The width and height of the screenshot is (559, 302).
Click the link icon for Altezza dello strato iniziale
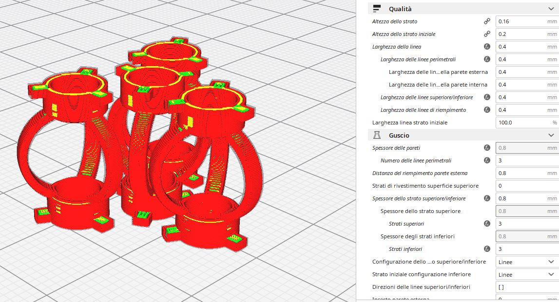pos(487,34)
